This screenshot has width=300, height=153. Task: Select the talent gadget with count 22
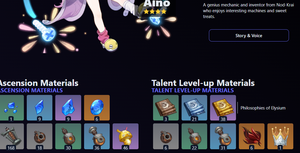pos(194,136)
